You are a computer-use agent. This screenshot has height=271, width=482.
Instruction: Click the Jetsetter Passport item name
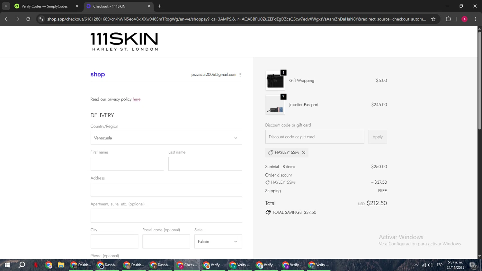pyautogui.click(x=304, y=105)
